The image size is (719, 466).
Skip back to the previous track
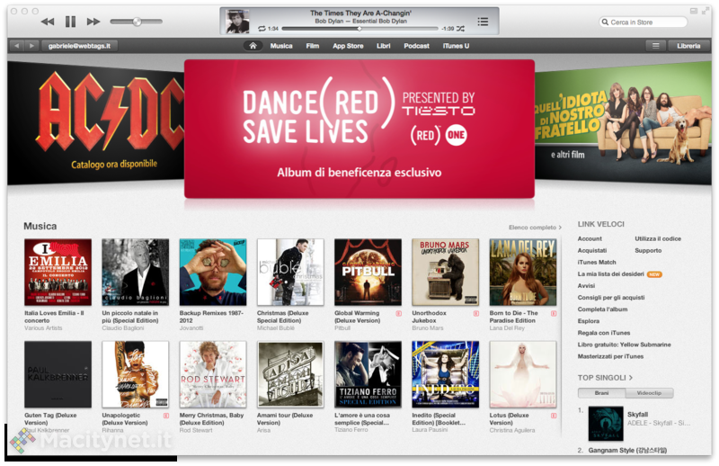click(48, 22)
